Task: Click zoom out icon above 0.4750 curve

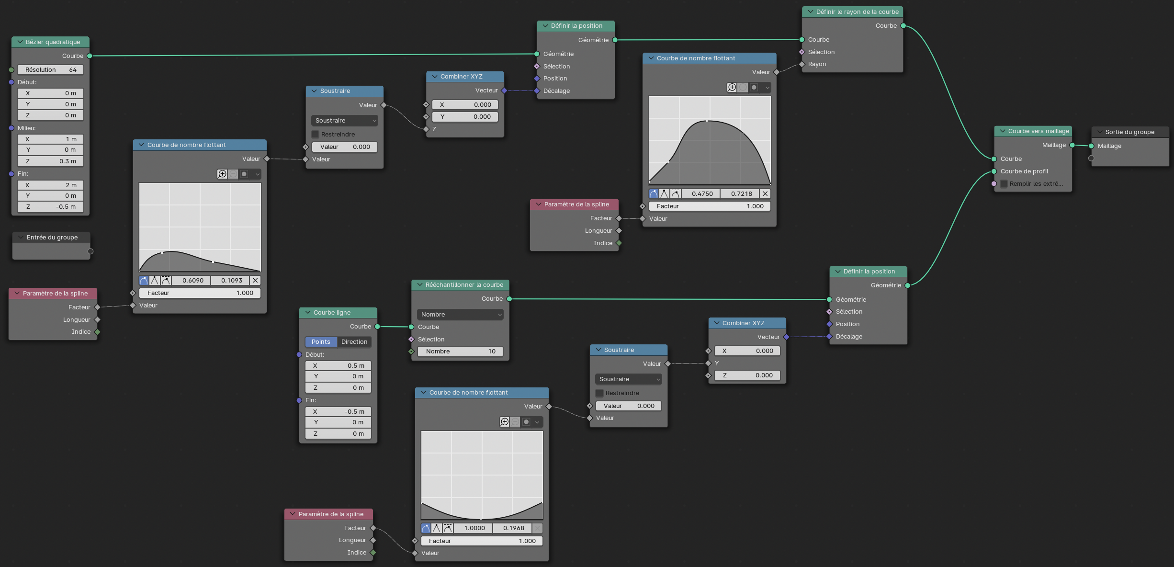Action: [x=743, y=88]
